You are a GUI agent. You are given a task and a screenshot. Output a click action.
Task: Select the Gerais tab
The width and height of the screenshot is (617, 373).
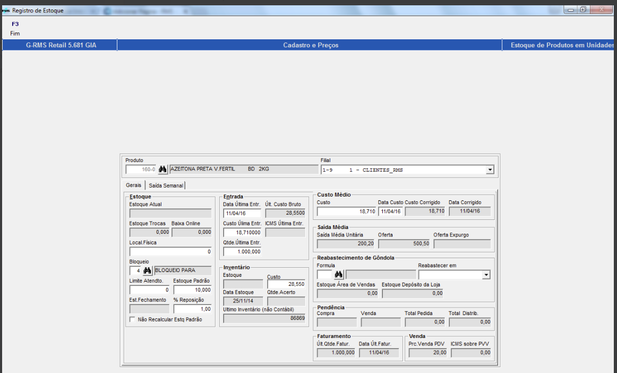[x=133, y=185]
